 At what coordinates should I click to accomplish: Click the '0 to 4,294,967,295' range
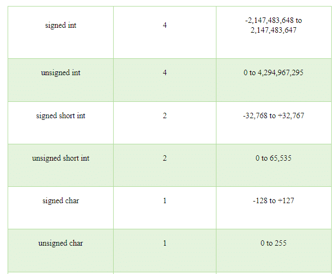click(x=274, y=73)
